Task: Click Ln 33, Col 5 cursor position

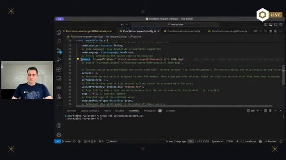Action: 202,141
